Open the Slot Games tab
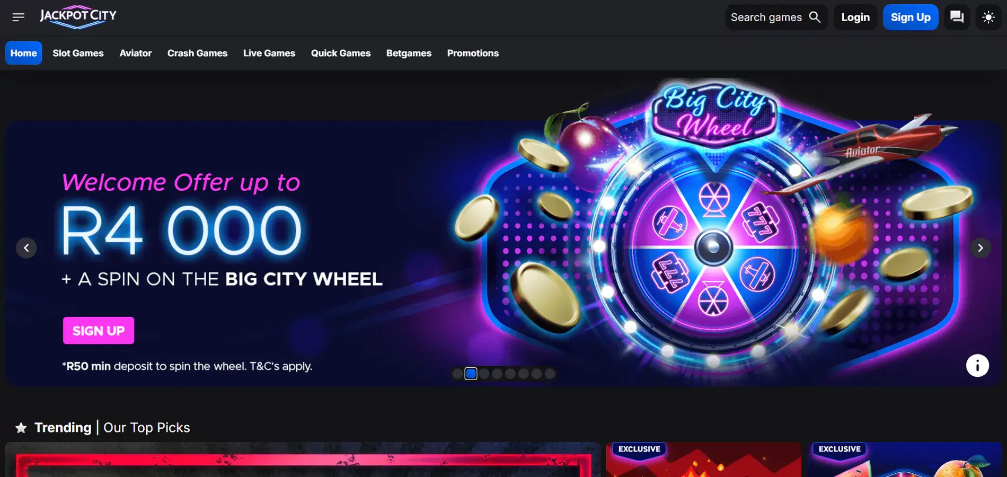The height and width of the screenshot is (477, 1007). [x=78, y=53]
